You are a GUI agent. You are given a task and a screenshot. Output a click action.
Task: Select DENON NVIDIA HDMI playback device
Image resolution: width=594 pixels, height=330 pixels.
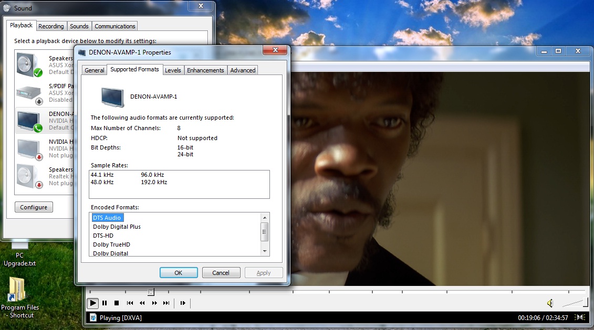[45, 121]
